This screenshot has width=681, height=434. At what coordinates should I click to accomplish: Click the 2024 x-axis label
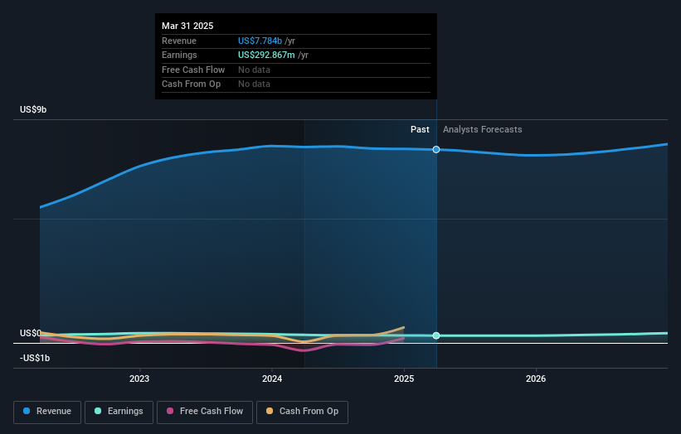pyautogui.click(x=272, y=379)
